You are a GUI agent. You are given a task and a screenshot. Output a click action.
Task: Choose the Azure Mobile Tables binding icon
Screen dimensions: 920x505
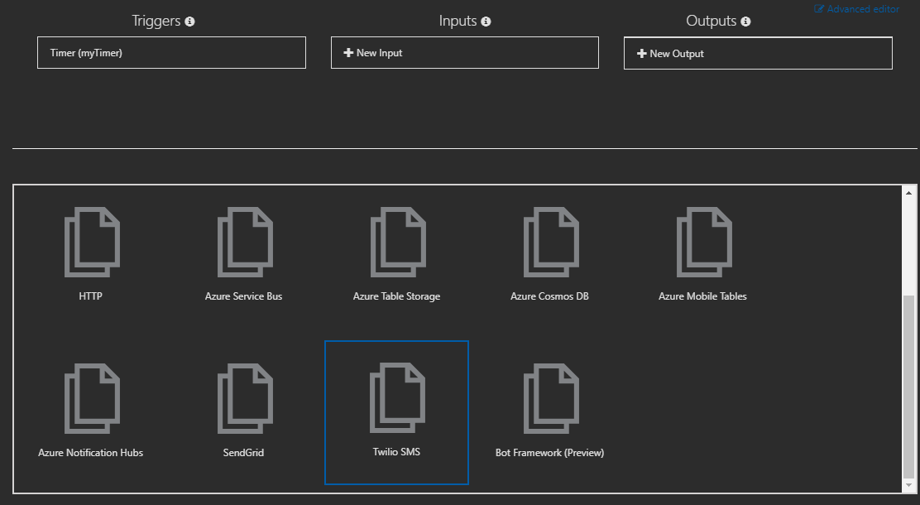pos(704,242)
